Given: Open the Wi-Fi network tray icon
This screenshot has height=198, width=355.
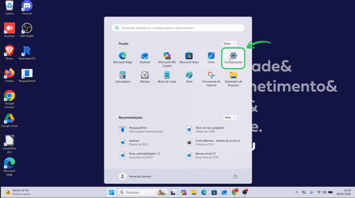Looking at the screenshot, I should (319, 192).
